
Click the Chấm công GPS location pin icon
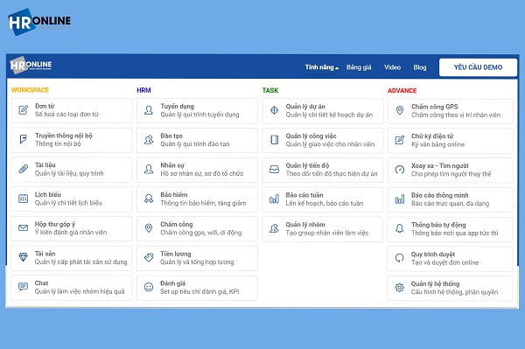click(400, 110)
